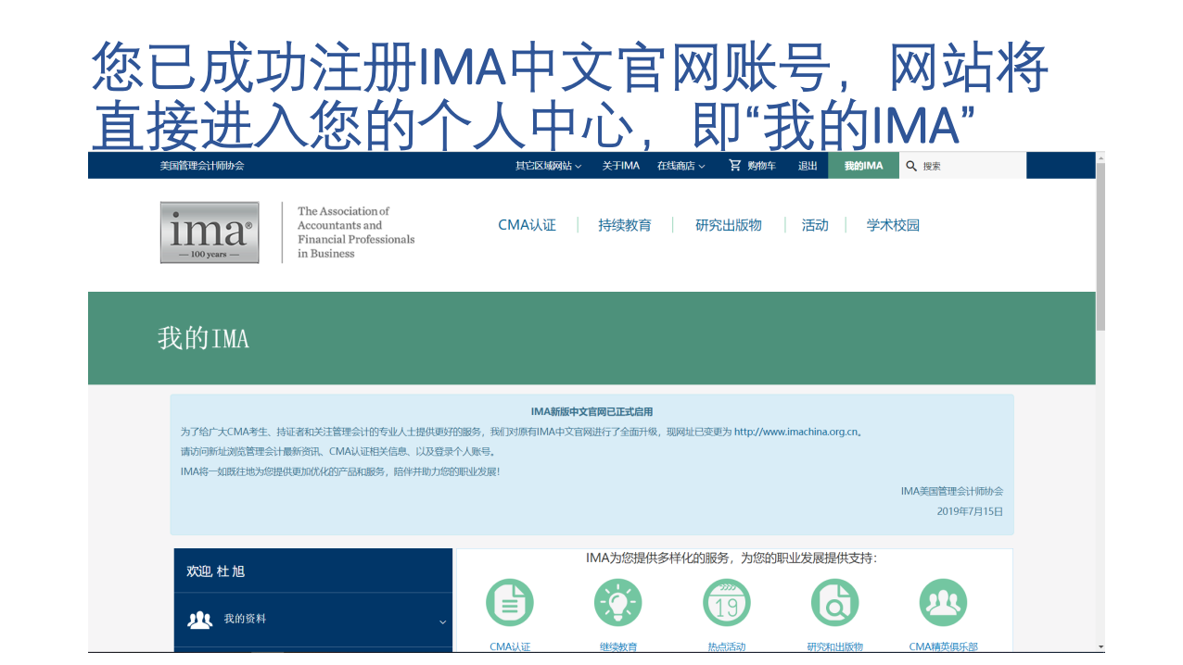Switch to the 我的IMA tab
This screenshot has width=1183, height=665.
point(863,165)
